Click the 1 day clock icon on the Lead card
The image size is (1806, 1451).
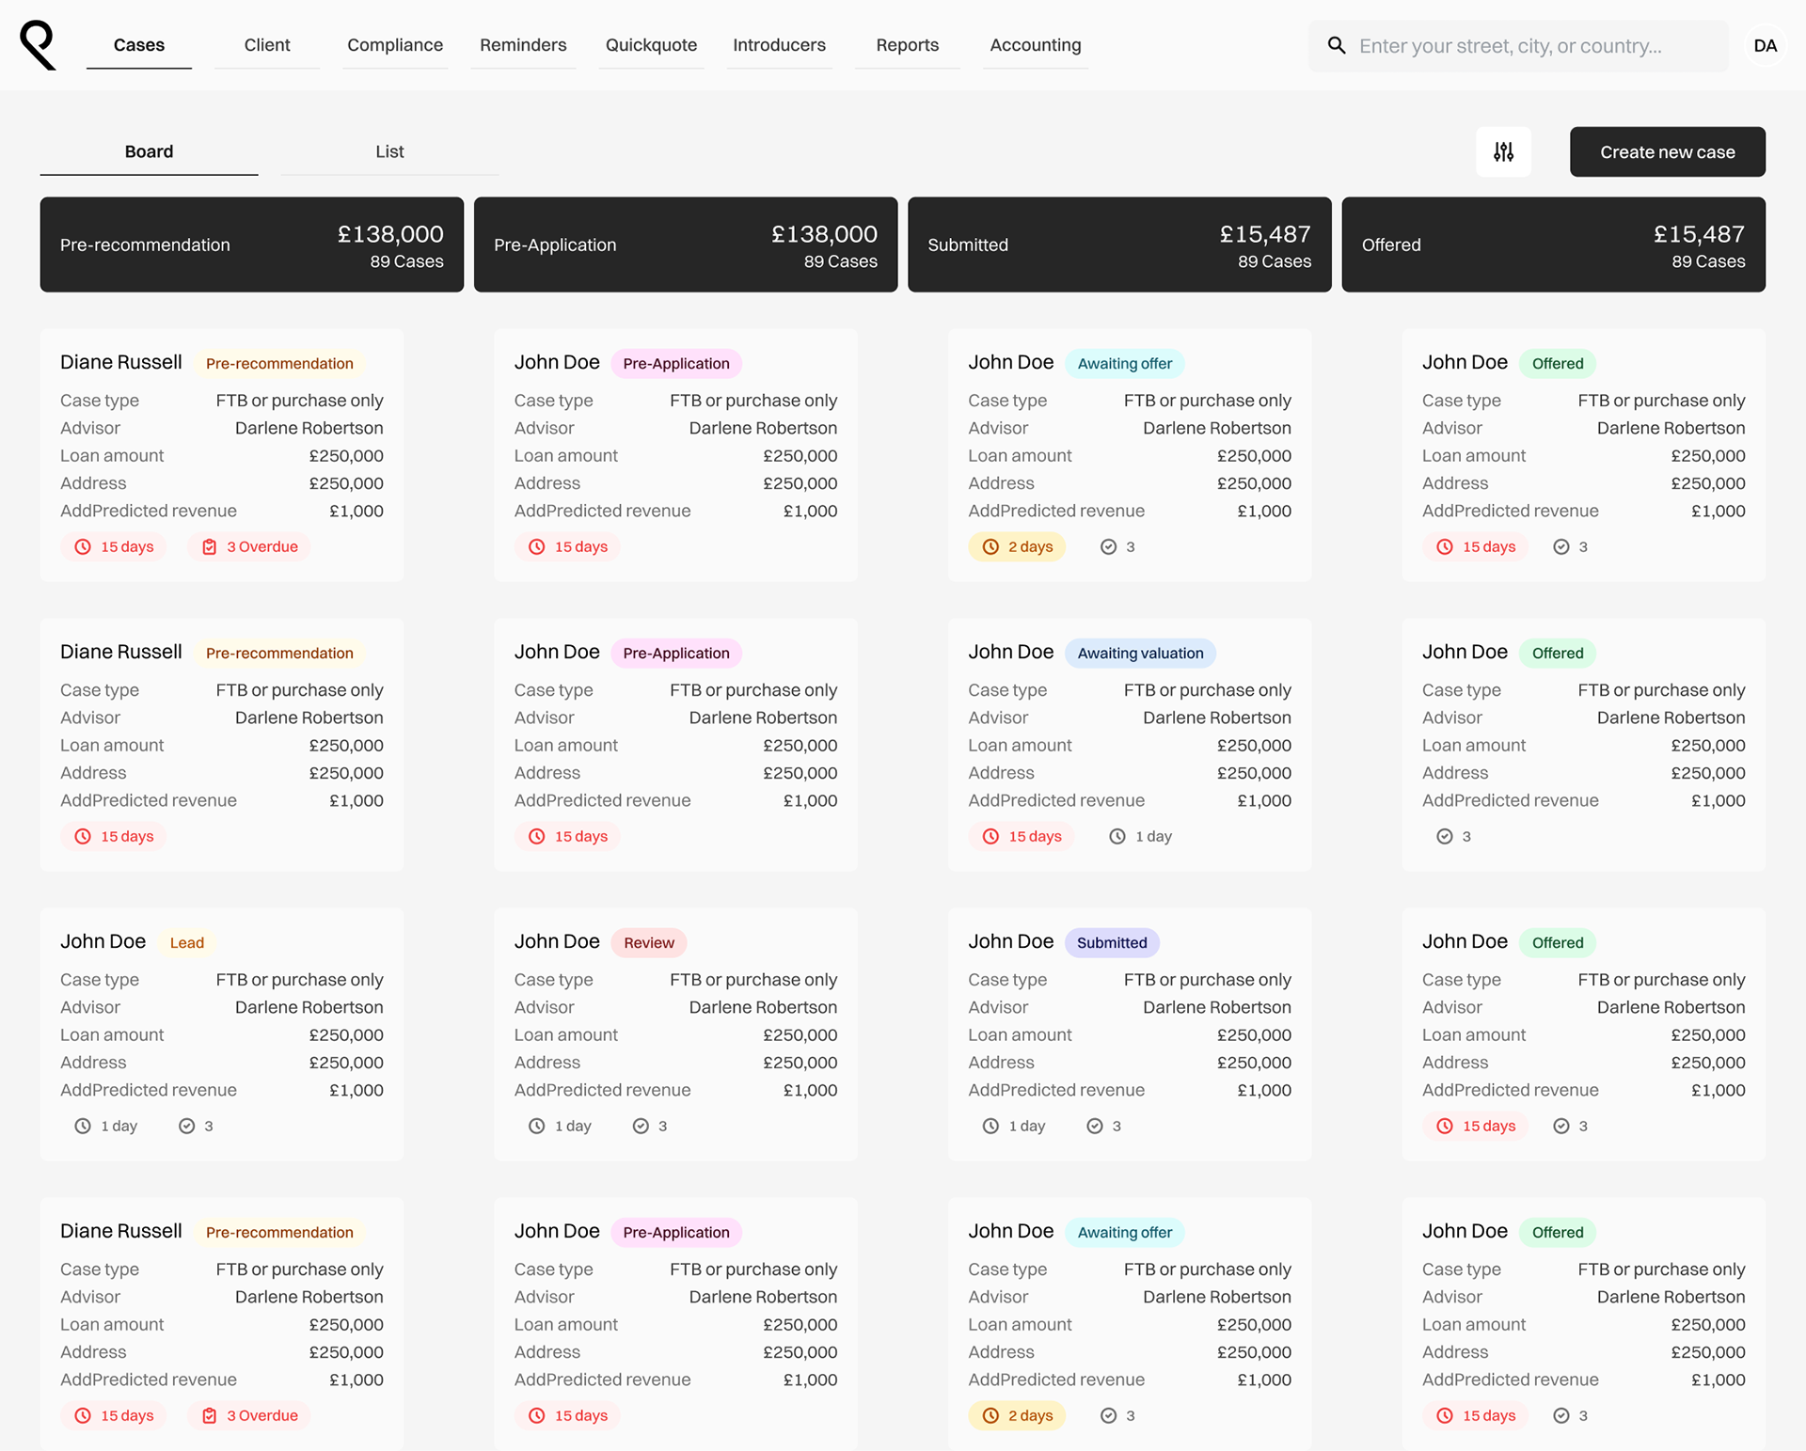[x=83, y=1126]
